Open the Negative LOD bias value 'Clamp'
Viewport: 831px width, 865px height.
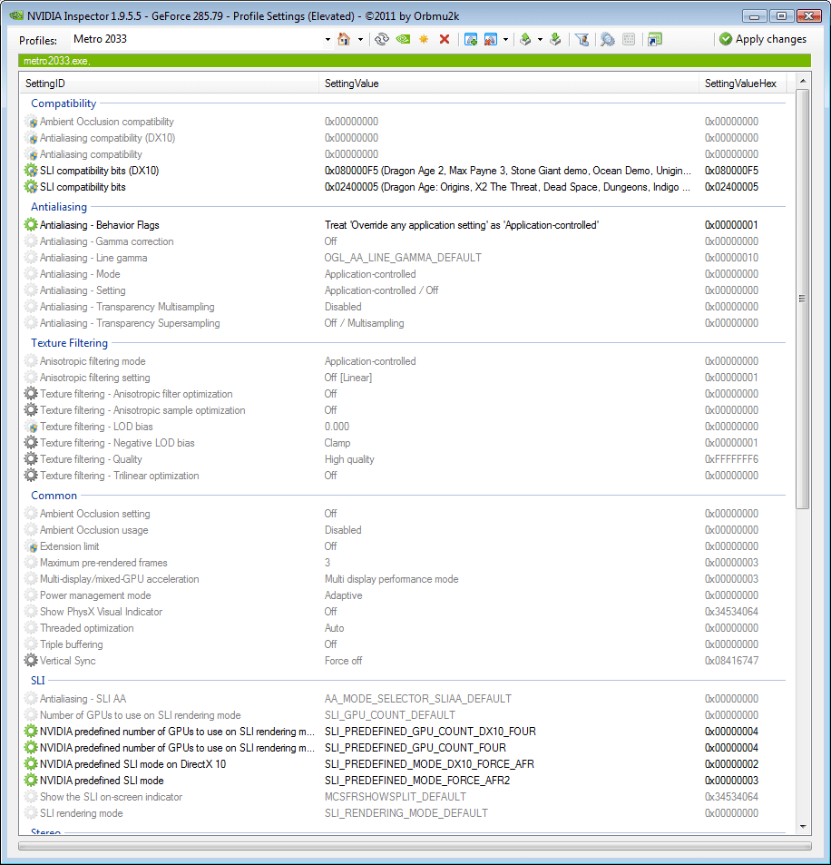coord(337,443)
